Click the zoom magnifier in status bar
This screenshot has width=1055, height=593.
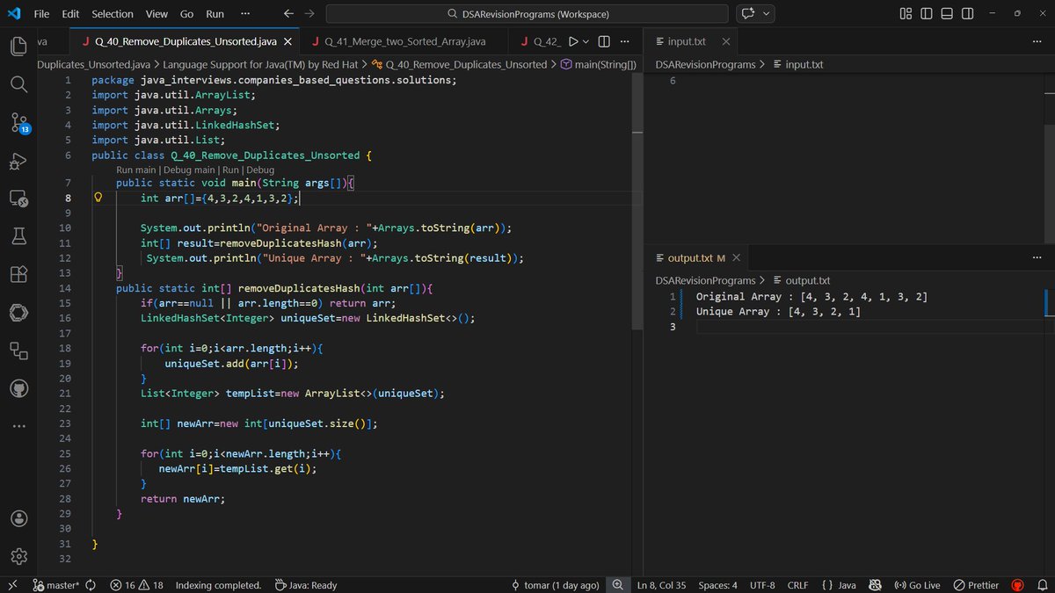617,585
